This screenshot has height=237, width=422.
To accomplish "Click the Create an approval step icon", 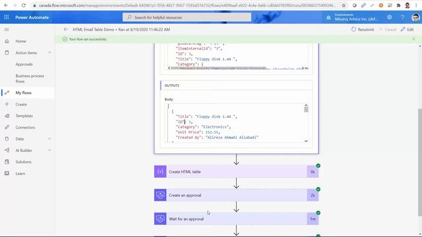I will [x=160, y=195].
